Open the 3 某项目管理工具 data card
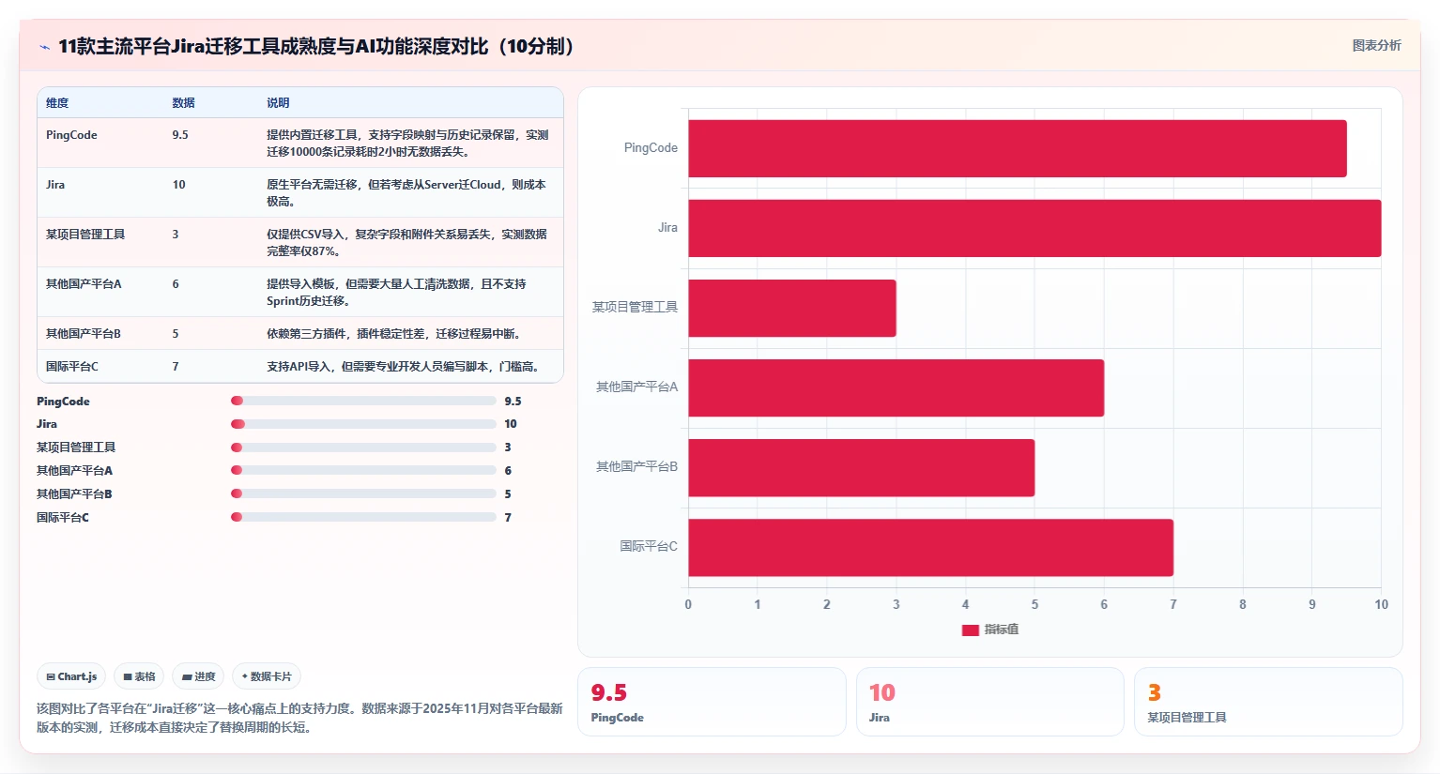The height and width of the screenshot is (774, 1440). (1268, 702)
